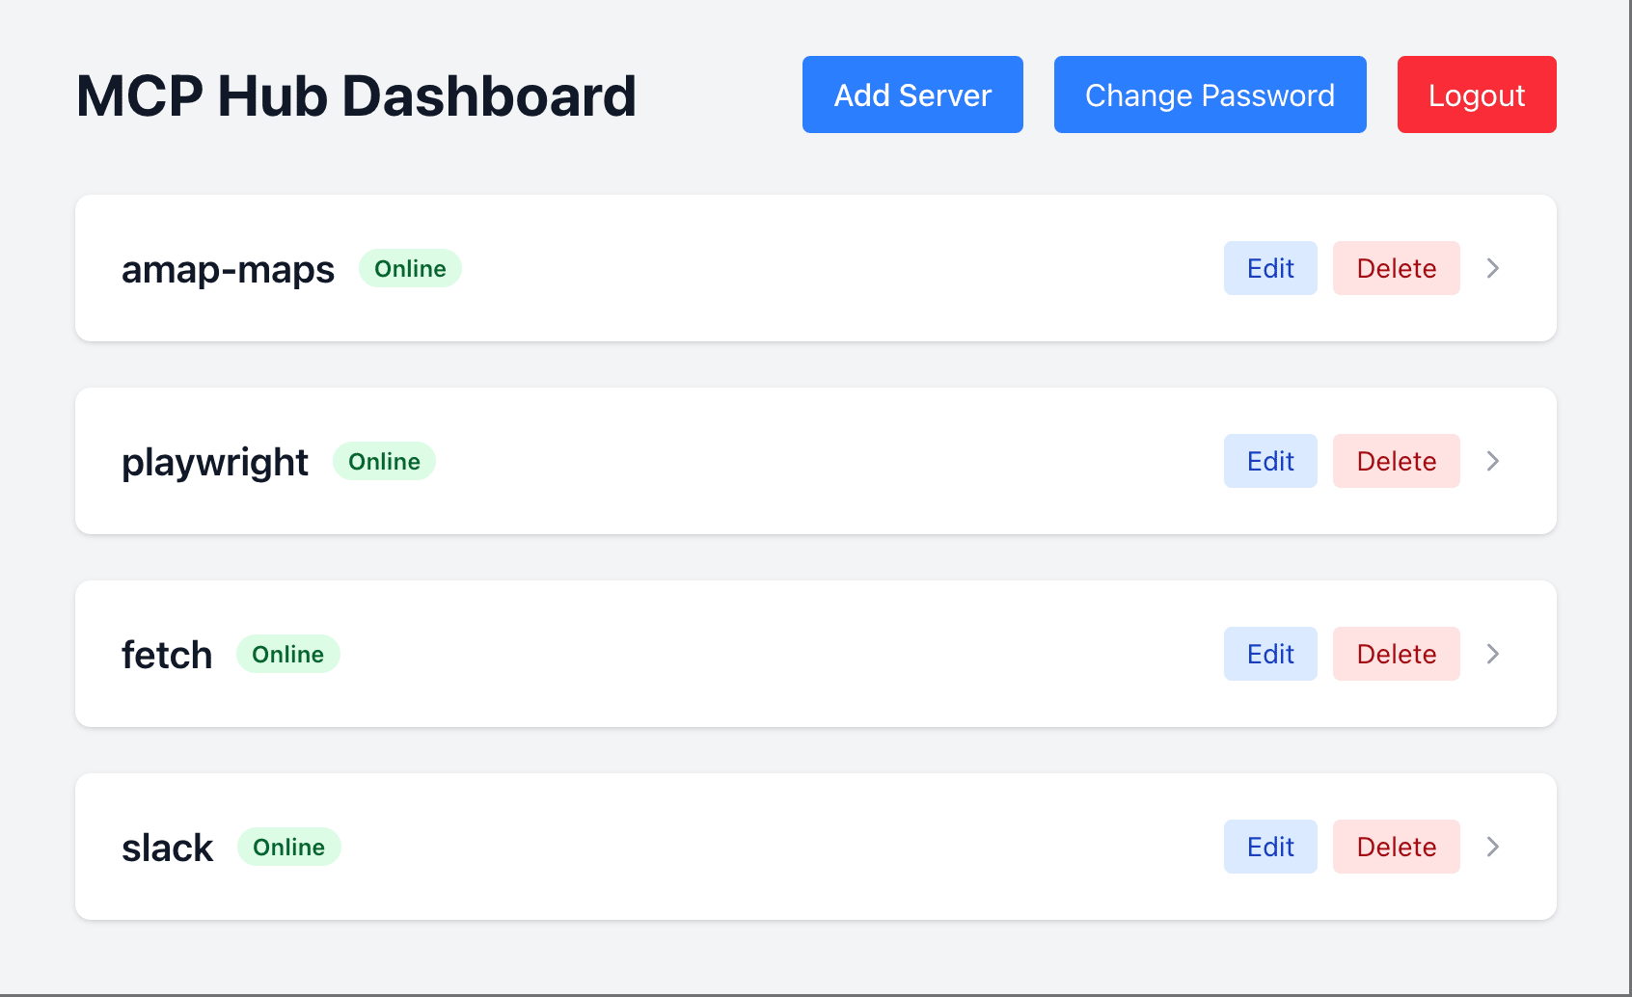The height and width of the screenshot is (997, 1632).
Task: Edit the fetch server
Action: click(1269, 654)
